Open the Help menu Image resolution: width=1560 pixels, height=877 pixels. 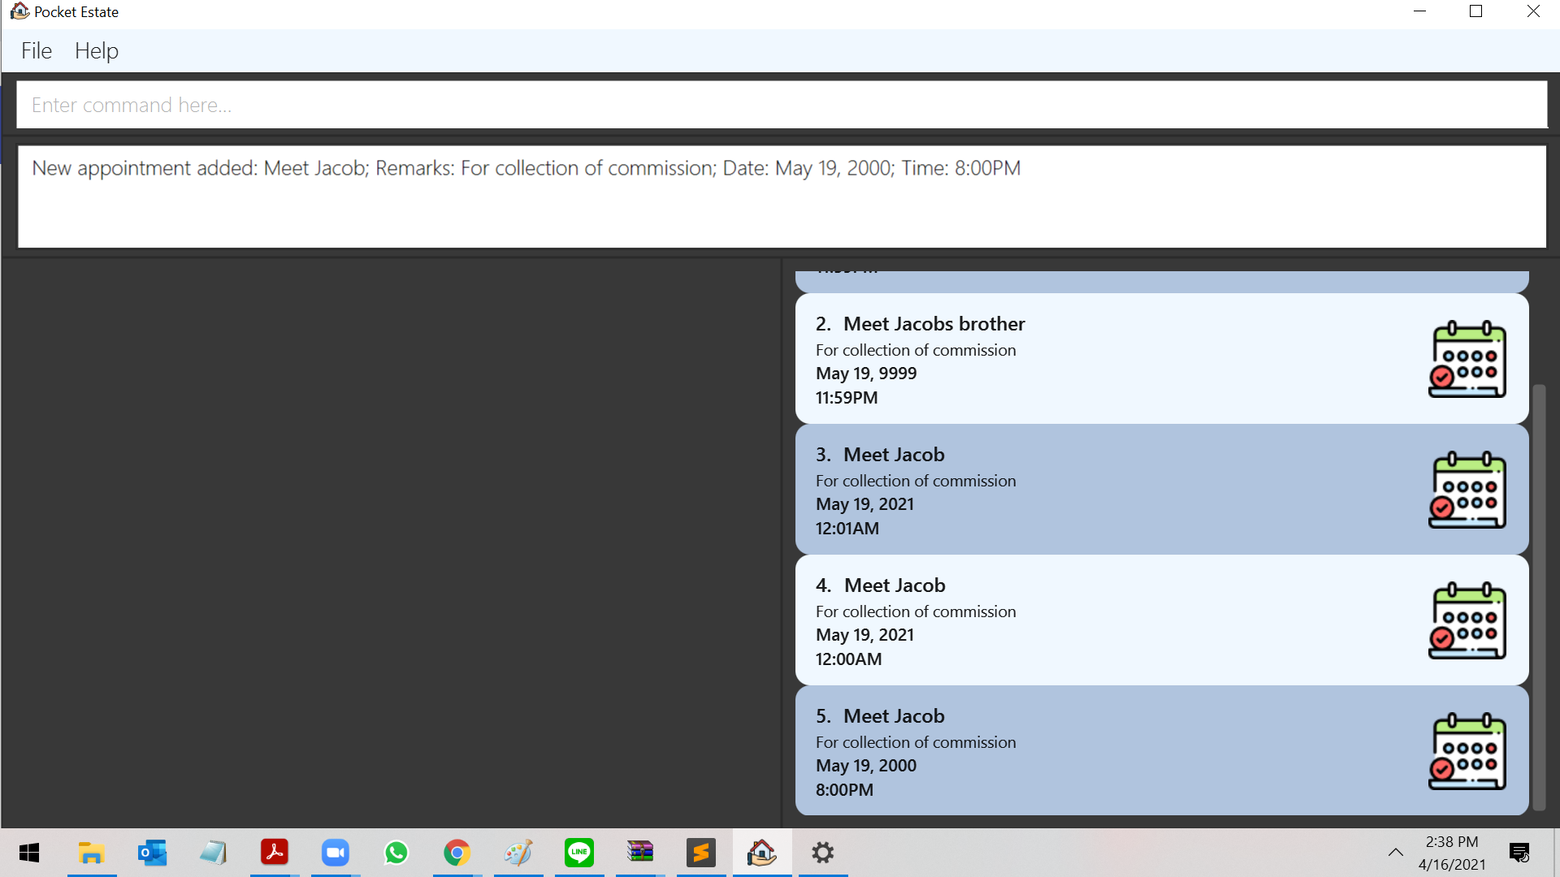coord(97,50)
